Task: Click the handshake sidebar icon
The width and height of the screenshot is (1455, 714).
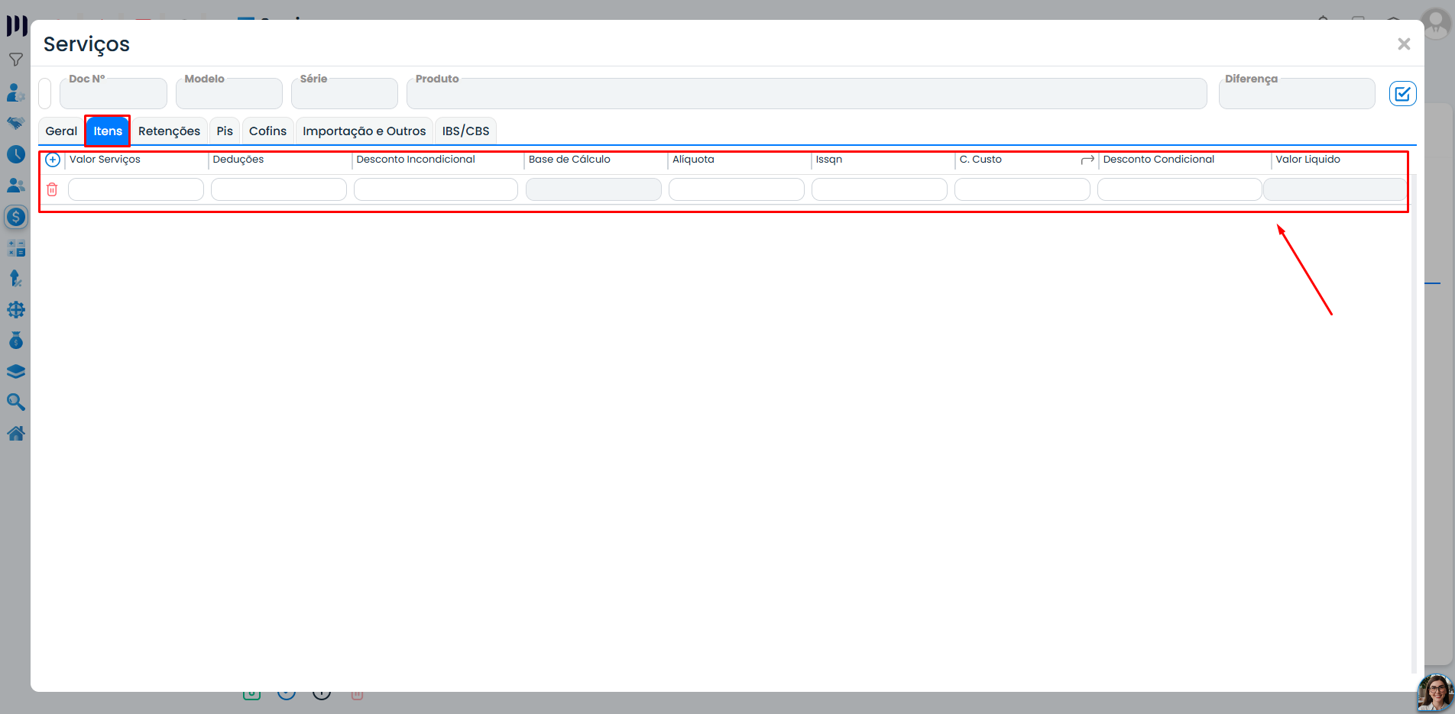Action: [16, 123]
